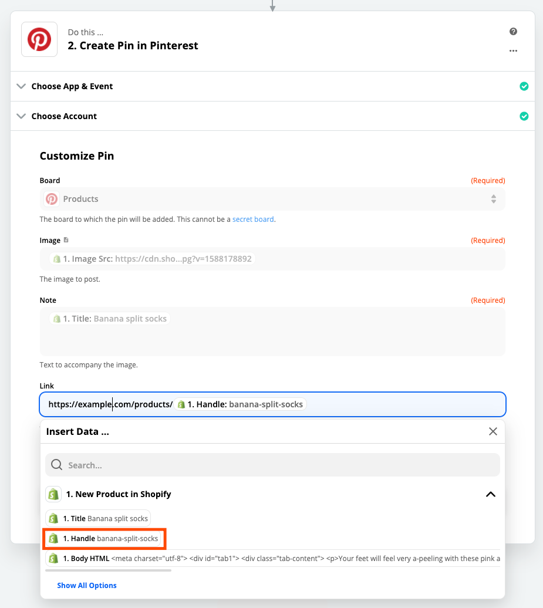Image resolution: width=543 pixels, height=608 pixels.
Task: Click the search magnifier icon
Action: click(x=56, y=465)
